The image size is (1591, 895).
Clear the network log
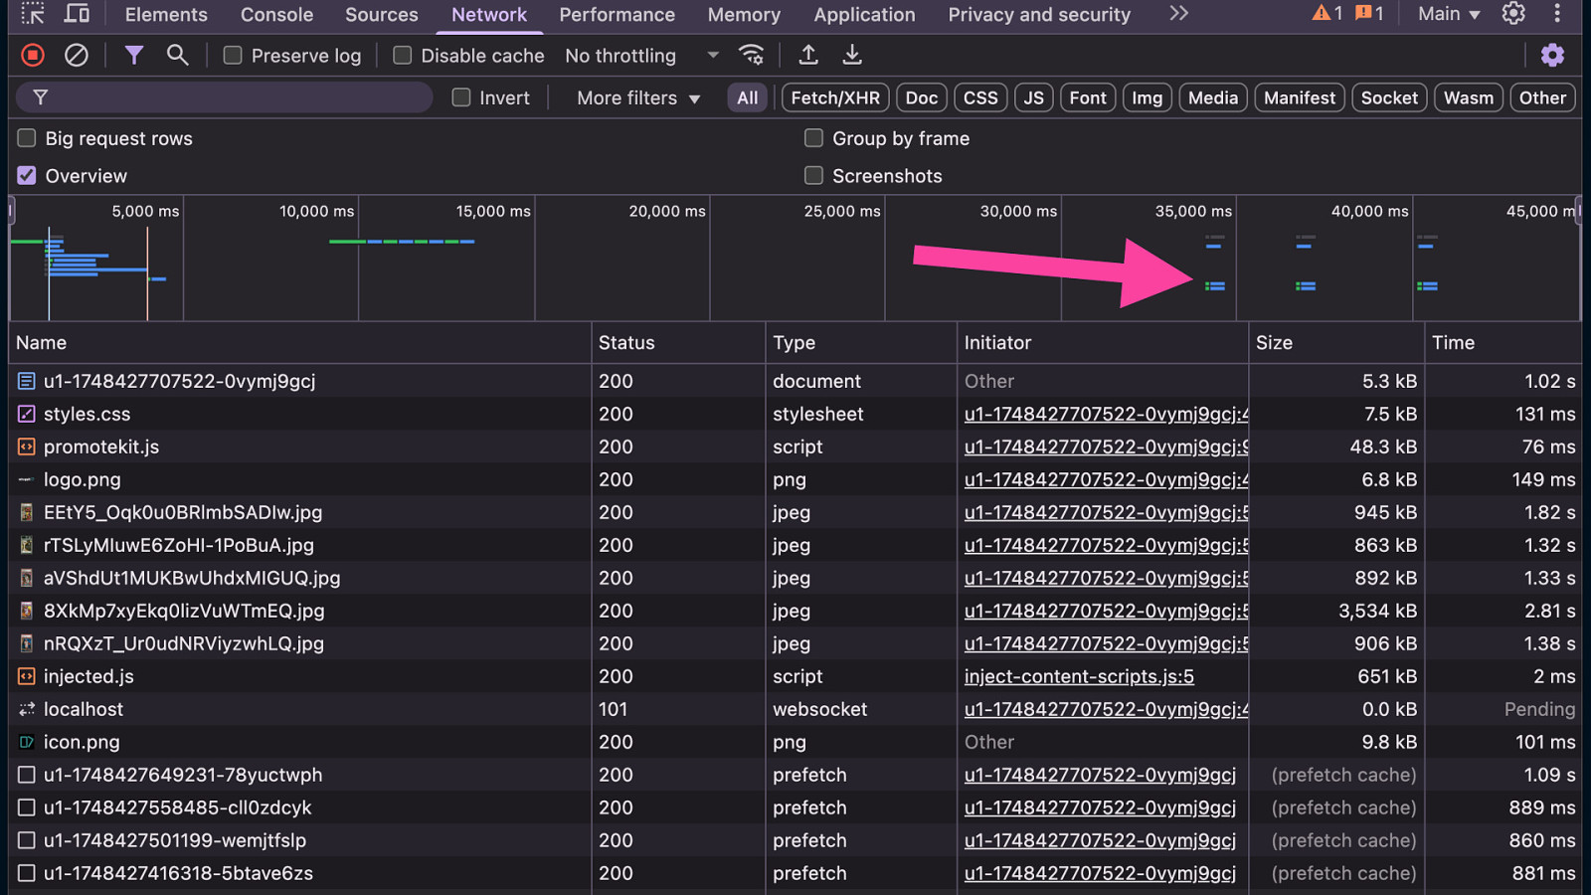coord(77,56)
